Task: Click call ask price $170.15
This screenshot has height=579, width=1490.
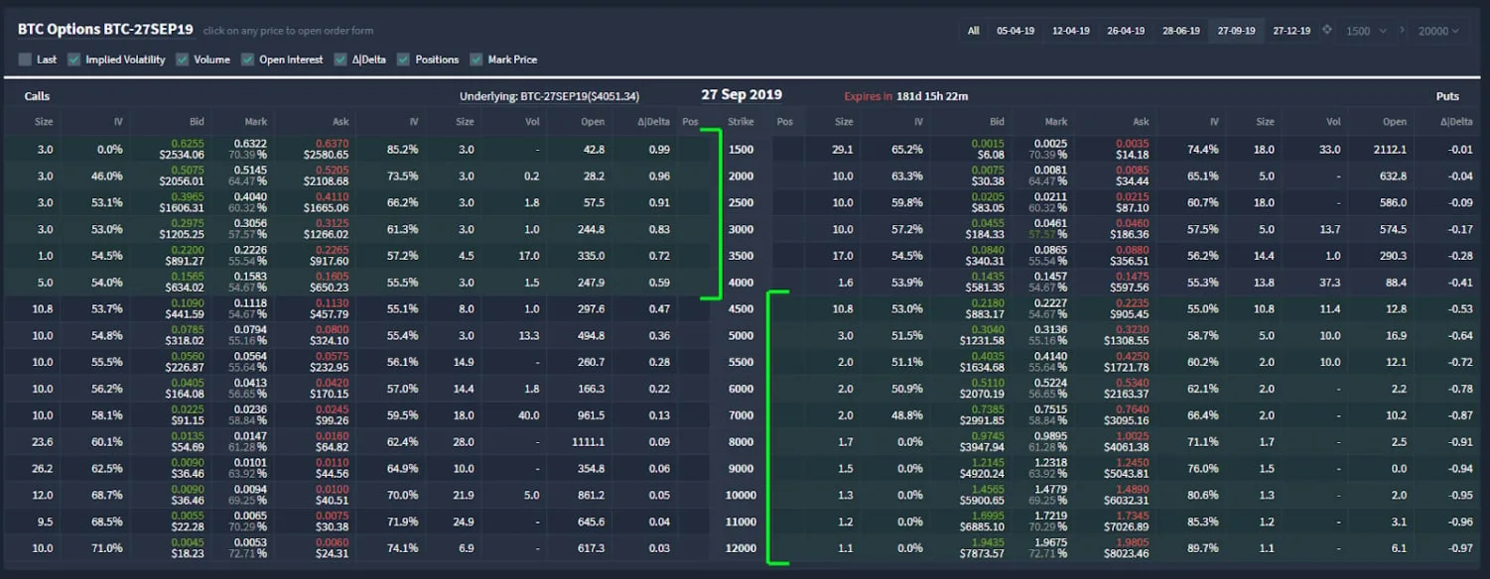Action: click(329, 395)
